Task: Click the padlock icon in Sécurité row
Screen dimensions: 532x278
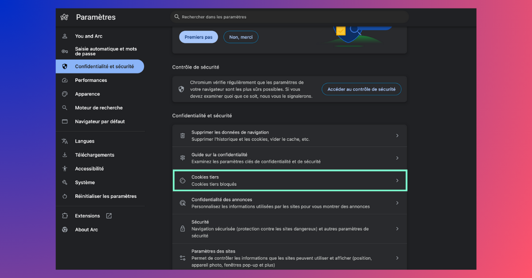Action: pyautogui.click(x=182, y=229)
